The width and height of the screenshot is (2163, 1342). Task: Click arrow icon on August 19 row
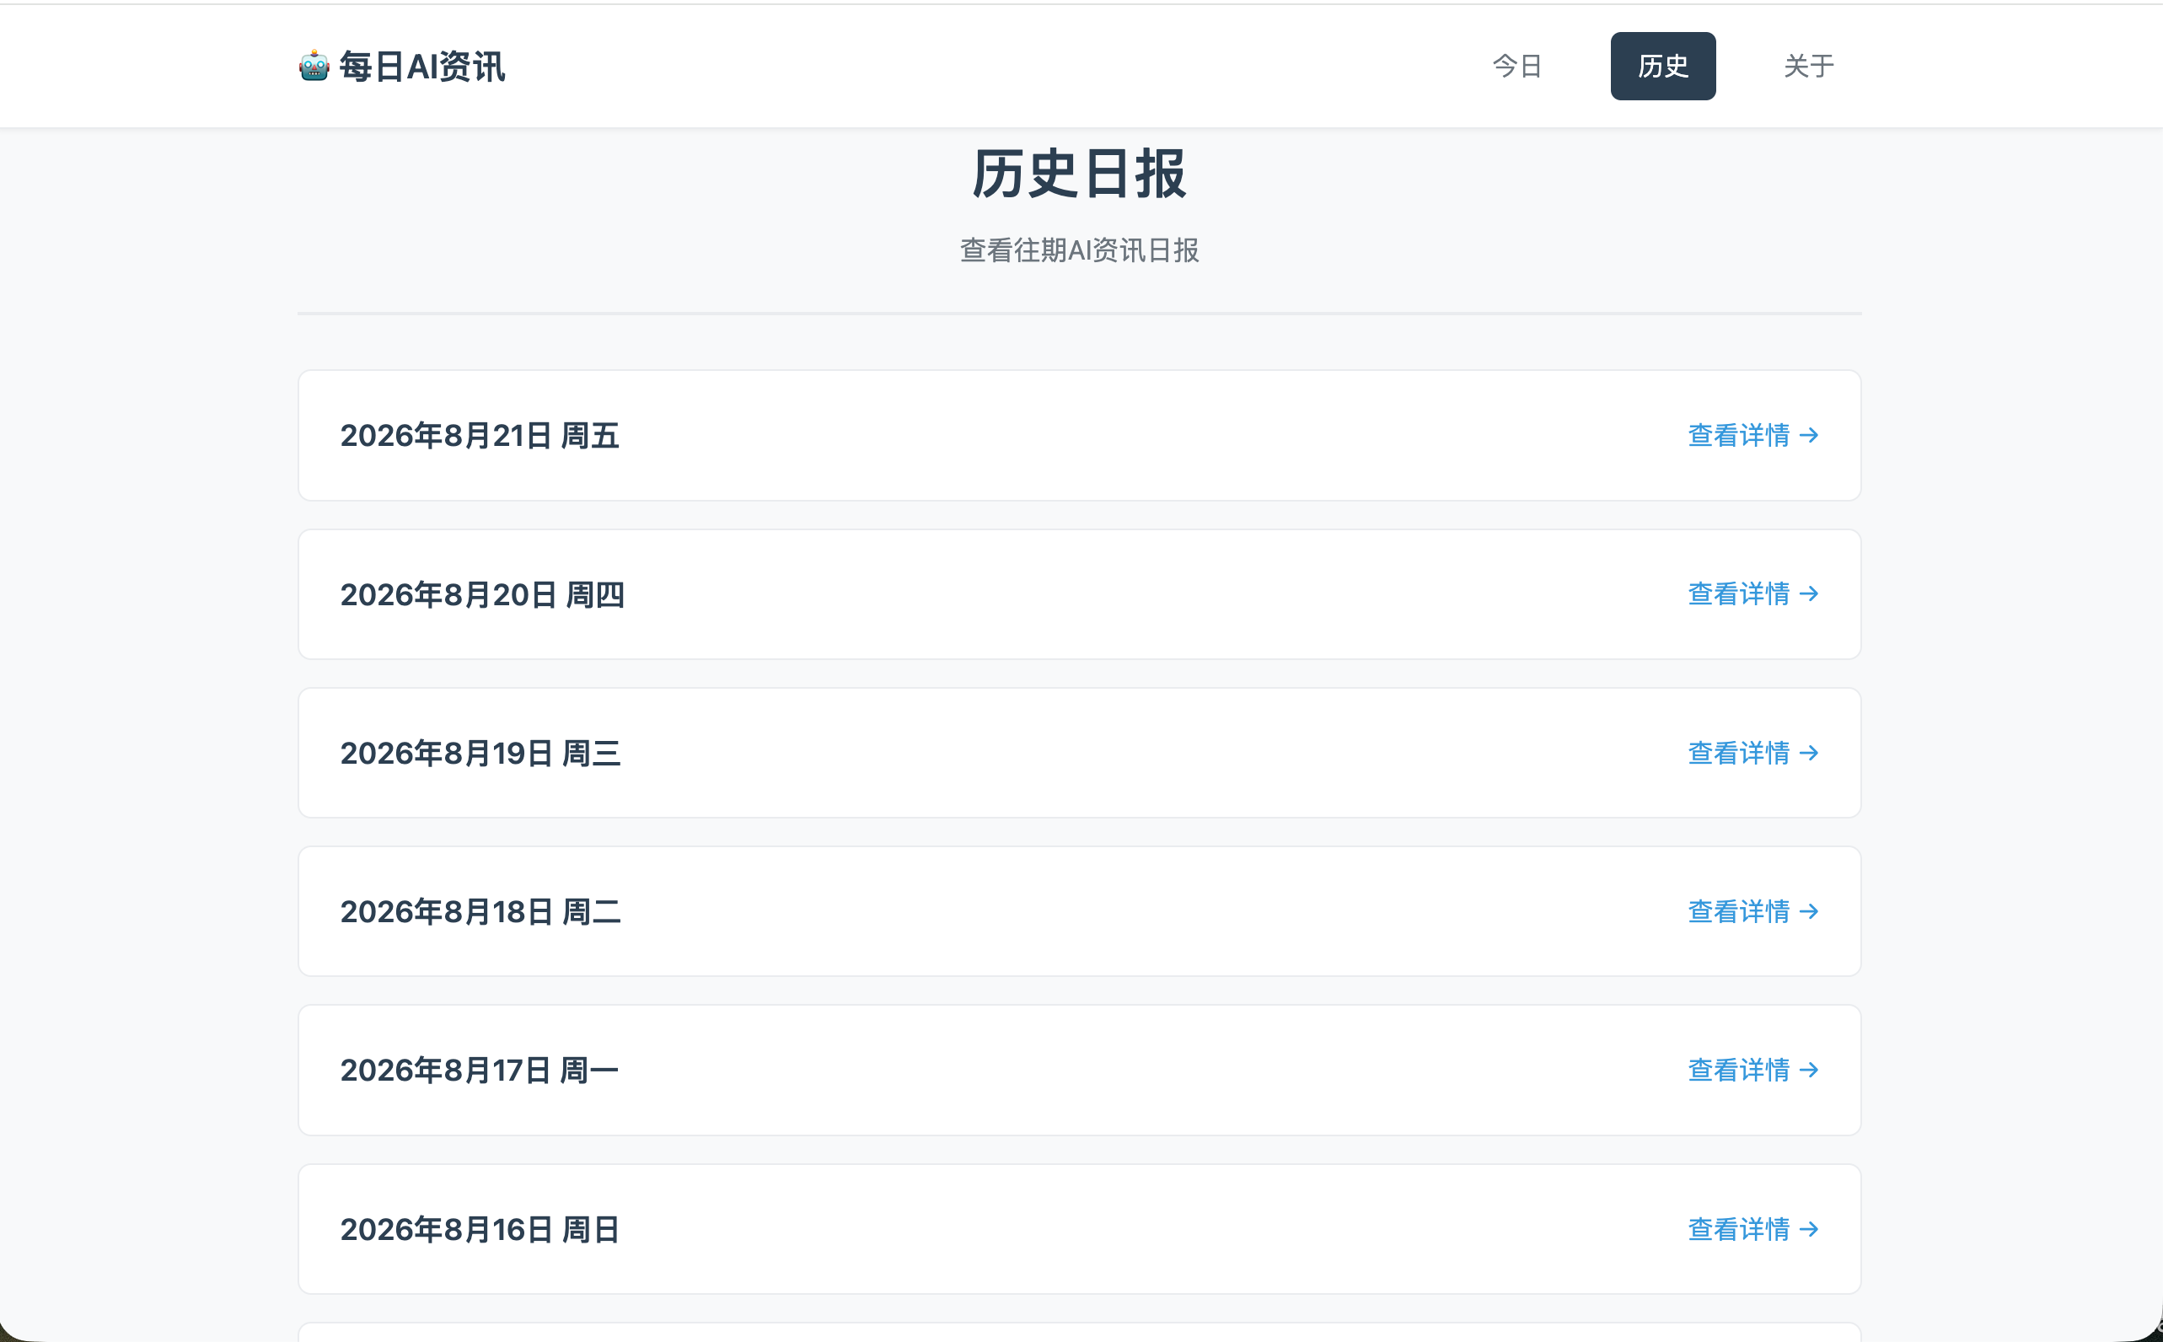point(1809,753)
